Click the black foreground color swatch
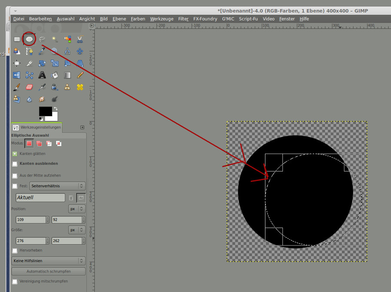 coord(45,111)
